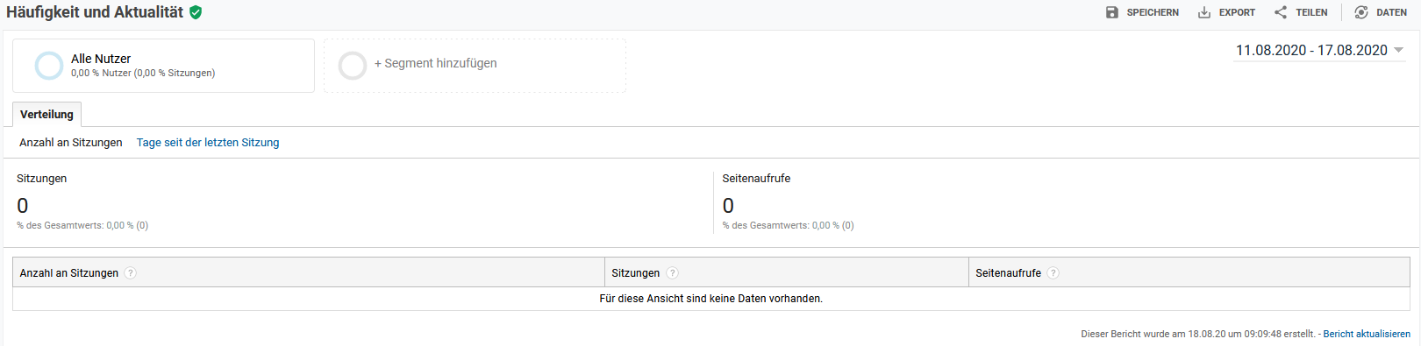Open help for Anzahl an Sitzungen column
The width and height of the screenshot is (1421, 346).
130,272
